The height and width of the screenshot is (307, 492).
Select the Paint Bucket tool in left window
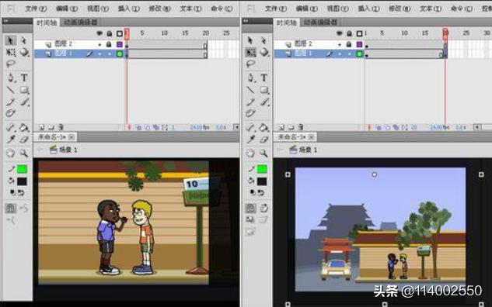pyautogui.click(x=24, y=127)
